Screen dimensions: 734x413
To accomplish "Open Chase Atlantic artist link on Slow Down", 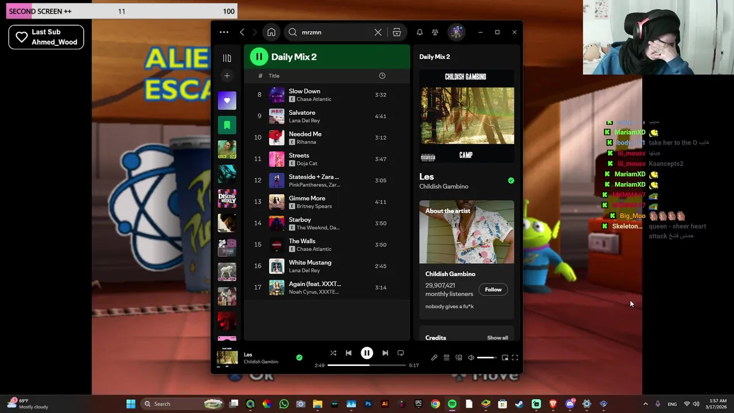I will tap(314, 99).
